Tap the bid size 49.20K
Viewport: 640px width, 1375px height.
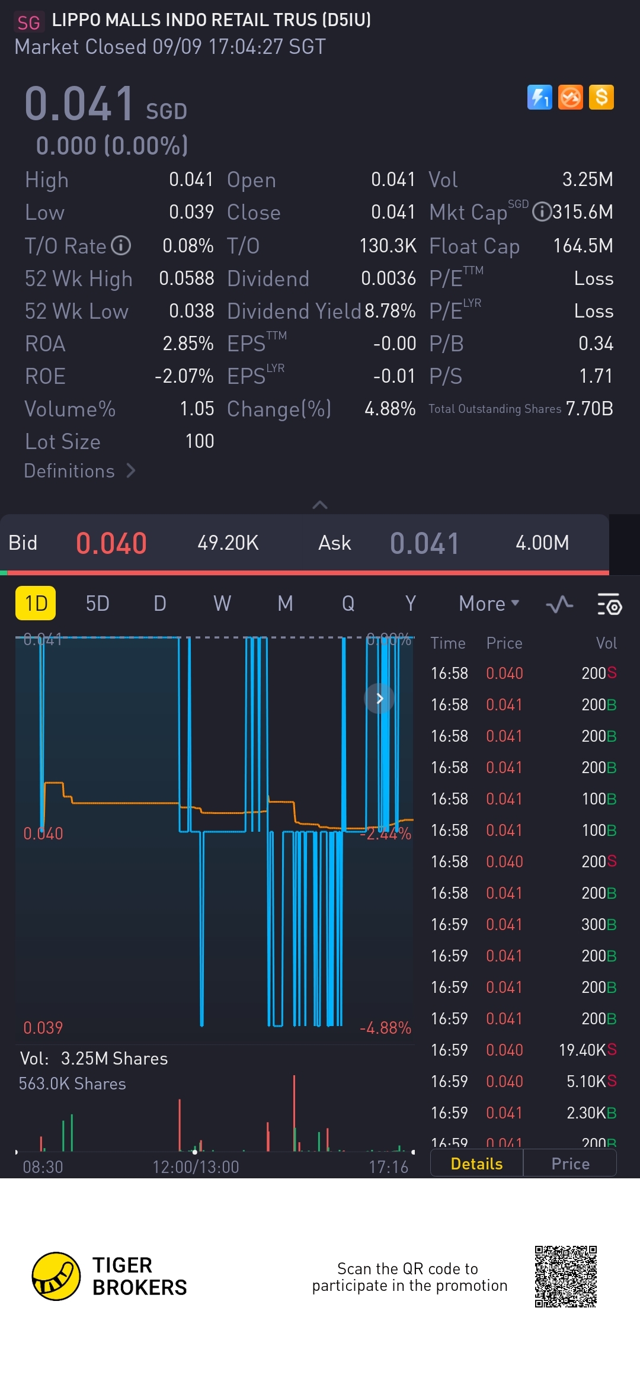point(228,543)
